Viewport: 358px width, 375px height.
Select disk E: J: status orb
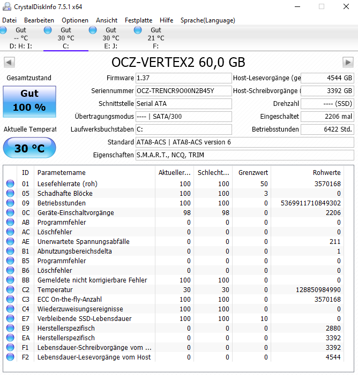(x=93, y=30)
